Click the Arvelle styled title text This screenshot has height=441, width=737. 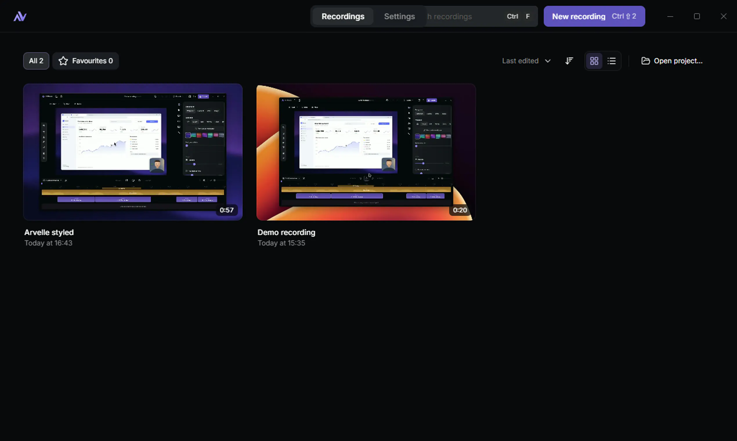click(49, 232)
